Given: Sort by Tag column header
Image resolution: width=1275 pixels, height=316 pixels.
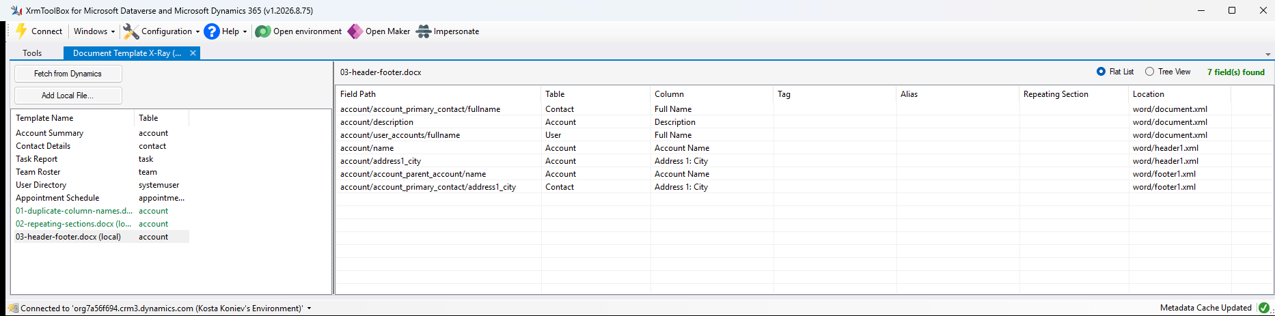Looking at the screenshot, I should point(835,94).
